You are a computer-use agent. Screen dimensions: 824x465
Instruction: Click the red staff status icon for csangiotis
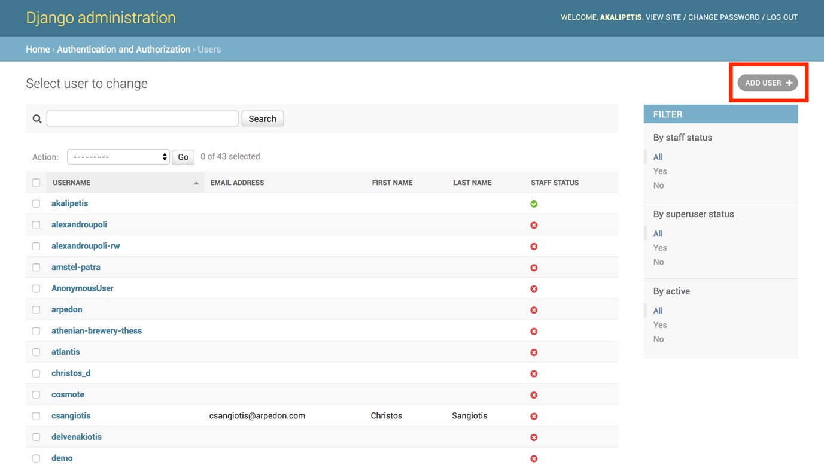pyautogui.click(x=534, y=417)
